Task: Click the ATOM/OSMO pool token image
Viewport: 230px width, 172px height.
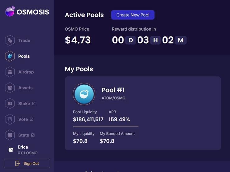Action: (x=84, y=94)
